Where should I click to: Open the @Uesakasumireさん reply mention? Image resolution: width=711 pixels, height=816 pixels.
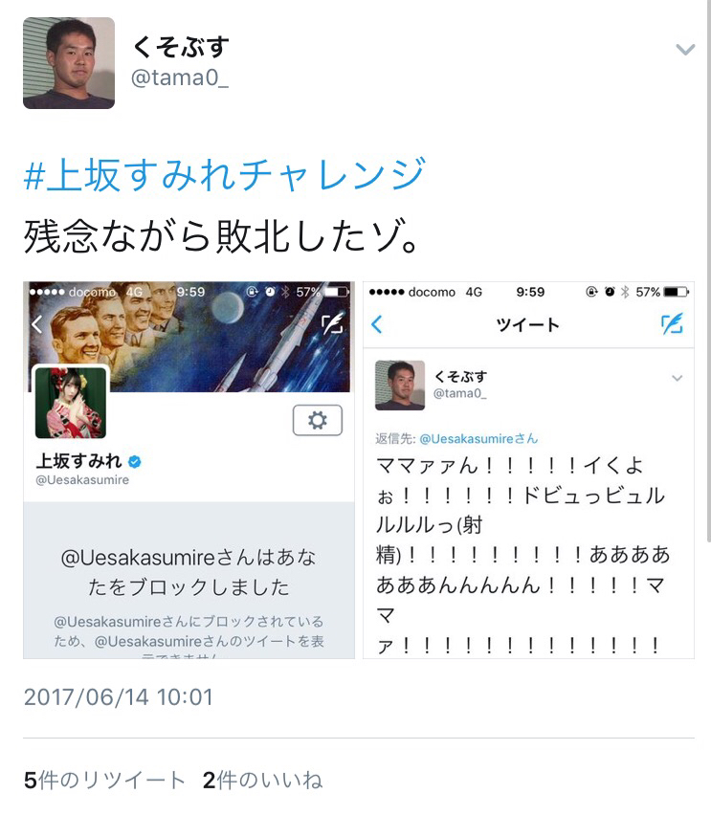click(x=478, y=439)
